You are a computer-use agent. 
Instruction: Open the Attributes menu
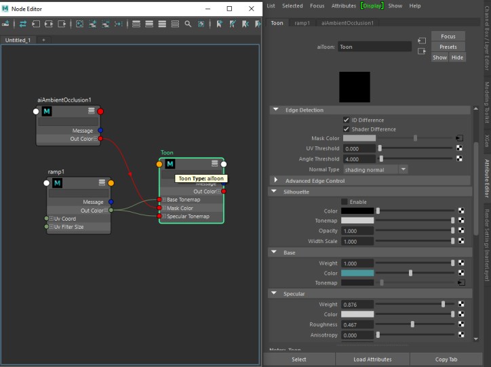coord(343,5)
